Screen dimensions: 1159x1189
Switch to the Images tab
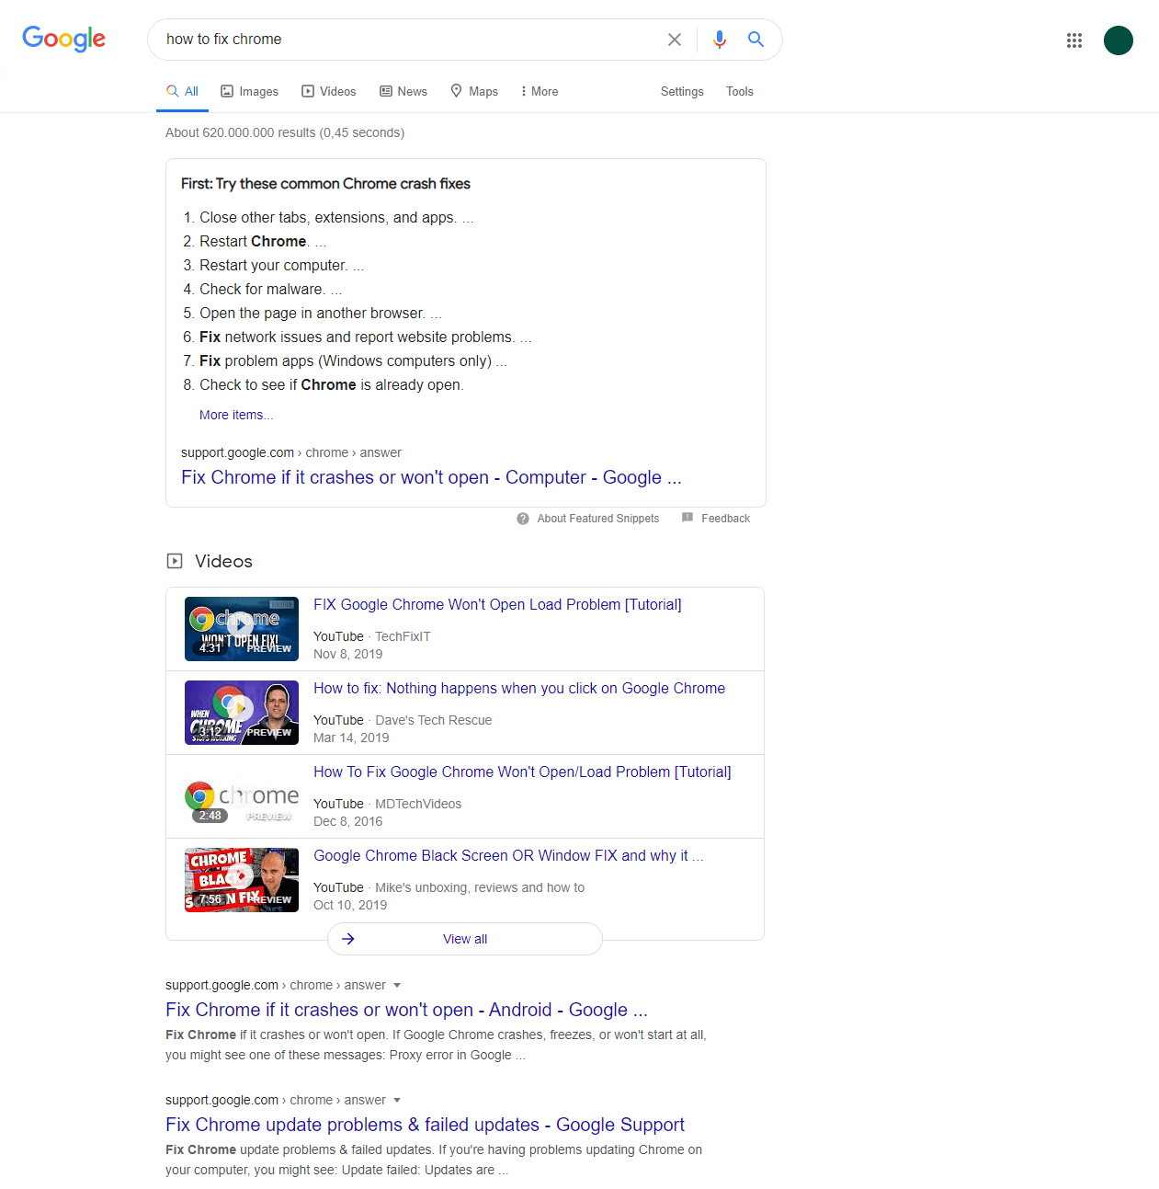coord(249,91)
